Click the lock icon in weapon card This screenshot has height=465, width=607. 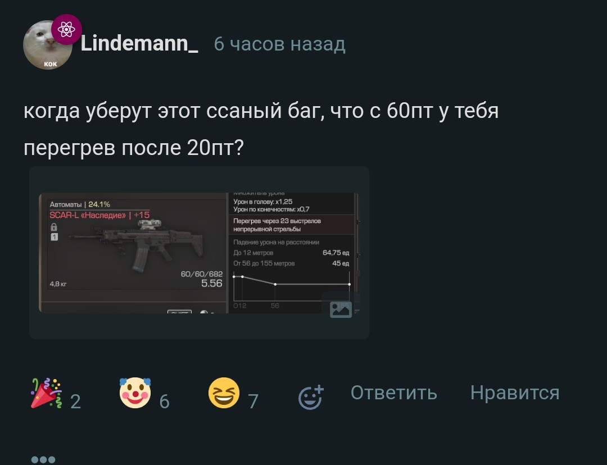click(x=54, y=227)
